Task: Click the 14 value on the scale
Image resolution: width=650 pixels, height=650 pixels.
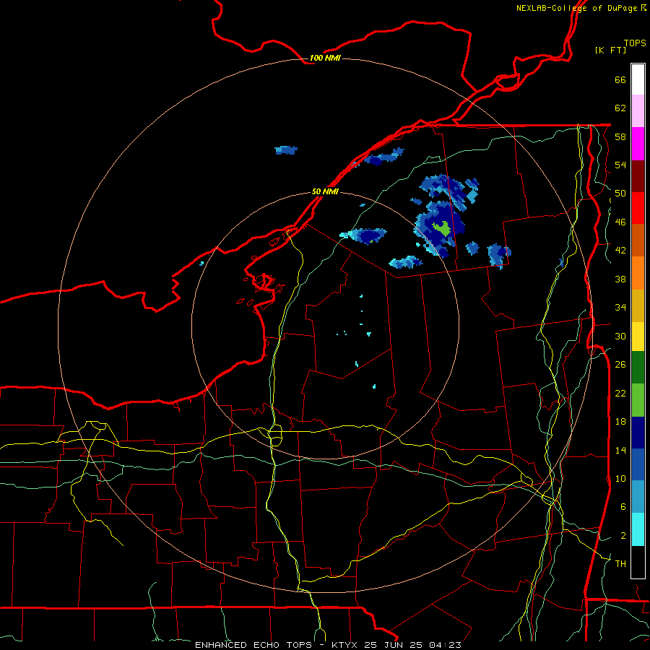Action: coord(620,451)
